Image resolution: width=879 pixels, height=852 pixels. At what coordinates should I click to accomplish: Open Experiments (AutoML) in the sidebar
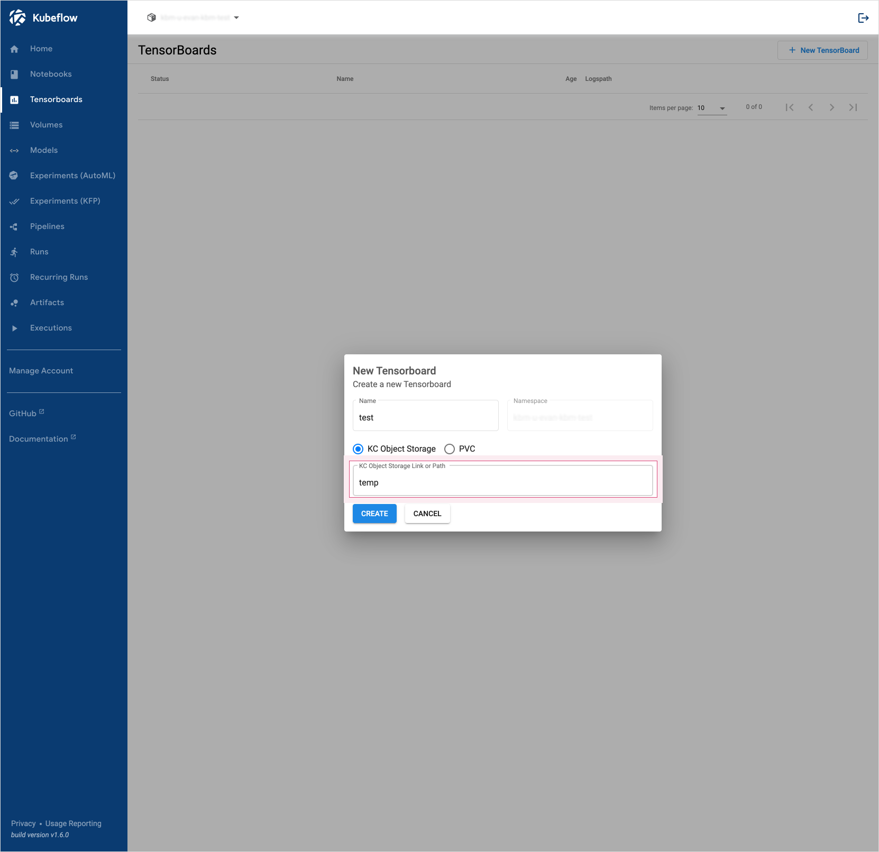click(63, 176)
